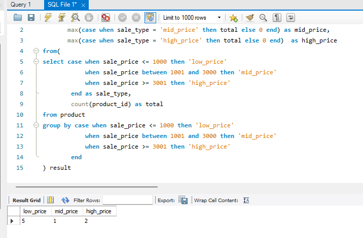Select the result row arrow indicator
This screenshot has width=363, height=238.
[x=12, y=221]
